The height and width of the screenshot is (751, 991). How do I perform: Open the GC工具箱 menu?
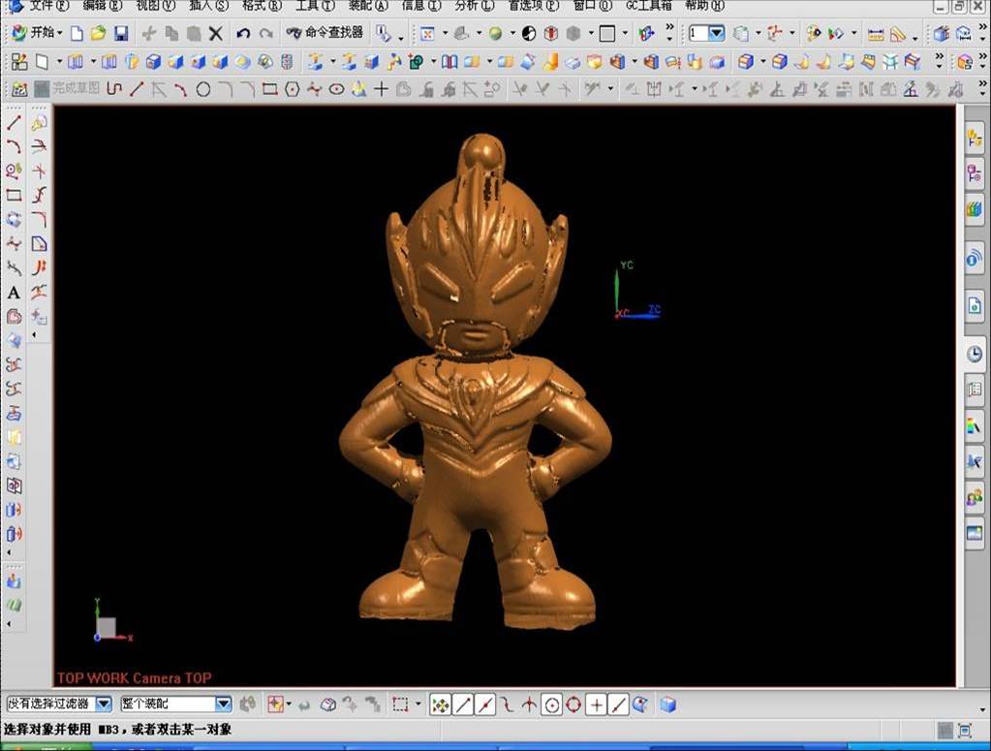pyautogui.click(x=648, y=6)
